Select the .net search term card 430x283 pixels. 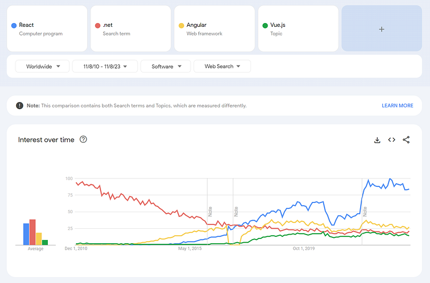coord(131,28)
